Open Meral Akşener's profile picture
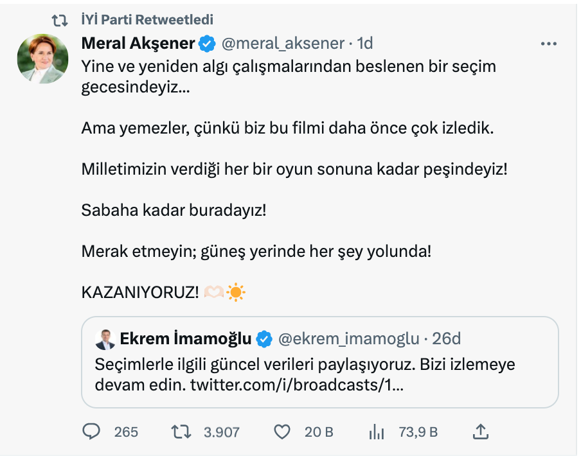 [x=42, y=58]
